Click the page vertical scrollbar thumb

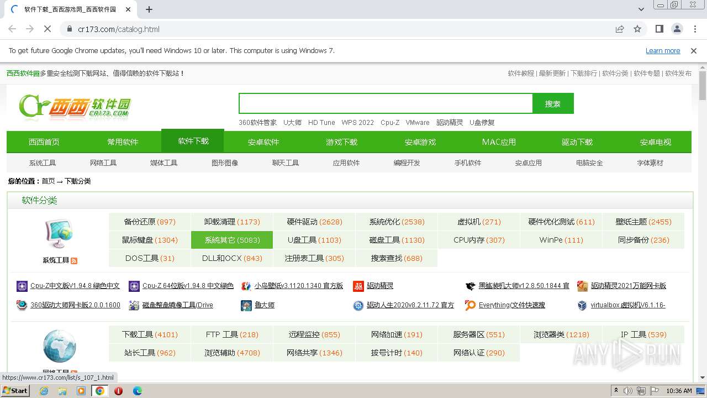click(x=703, y=86)
